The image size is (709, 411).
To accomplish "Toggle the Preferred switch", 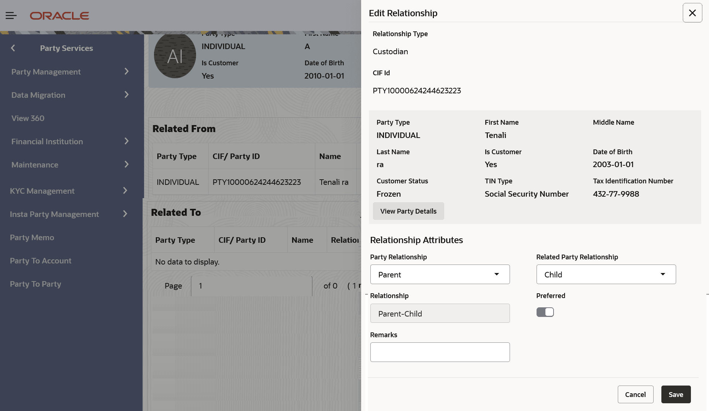I will 545,312.
